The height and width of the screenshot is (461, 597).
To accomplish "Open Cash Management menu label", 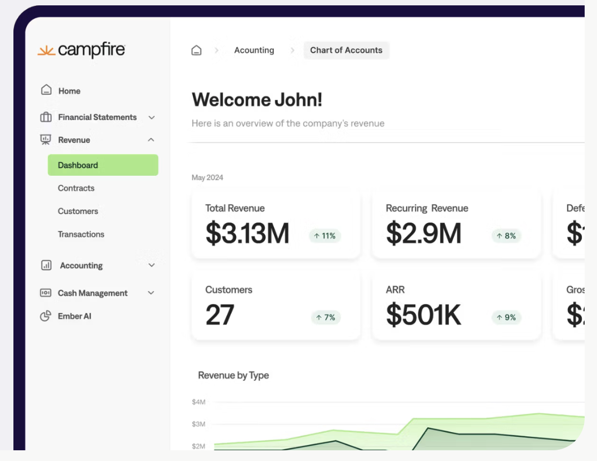I will tap(93, 293).
